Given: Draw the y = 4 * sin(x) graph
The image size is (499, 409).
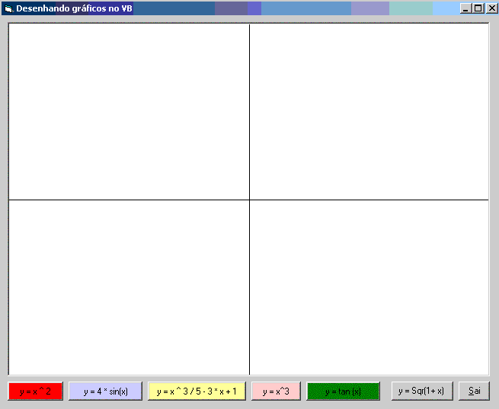Looking at the screenshot, I should pyautogui.click(x=105, y=391).
